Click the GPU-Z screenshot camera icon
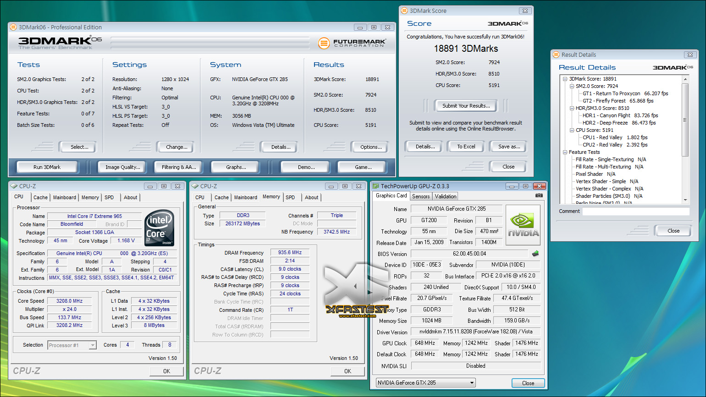Viewport: 706px width, 397px height. click(539, 196)
